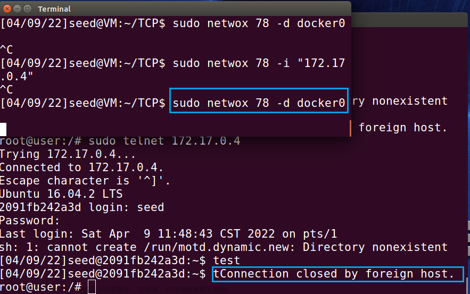
Task: Maximize the Terminal window
Action: tap(27, 9)
